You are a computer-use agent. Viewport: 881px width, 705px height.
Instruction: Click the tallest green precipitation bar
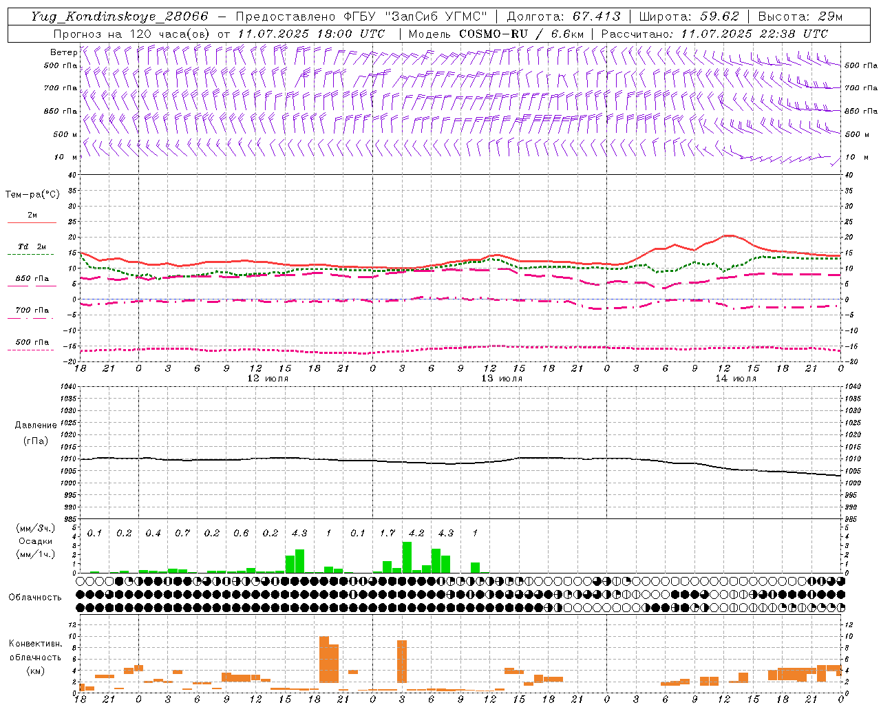pos(407,558)
